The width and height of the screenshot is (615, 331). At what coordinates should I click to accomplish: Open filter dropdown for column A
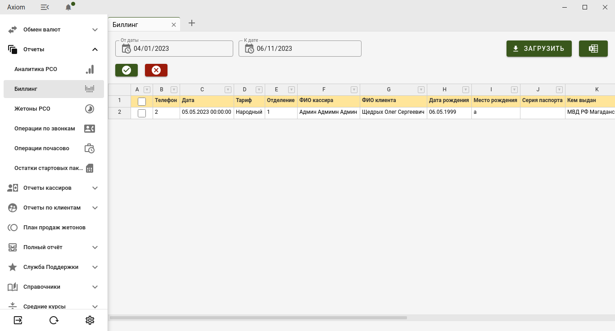(147, 89)
